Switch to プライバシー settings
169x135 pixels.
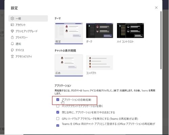click(x=28, y=38)
